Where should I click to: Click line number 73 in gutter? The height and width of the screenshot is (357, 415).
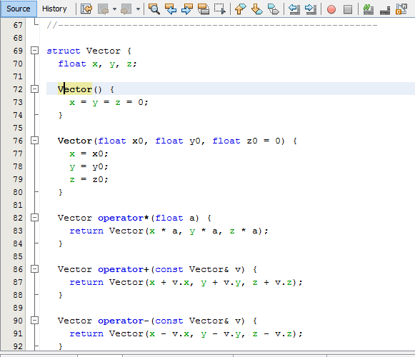pyautogui.click(x=18, y=102)
